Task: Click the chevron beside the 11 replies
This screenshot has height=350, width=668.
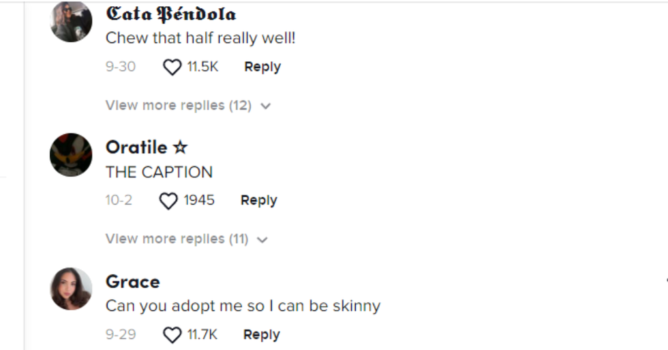Action: (262, 240)
